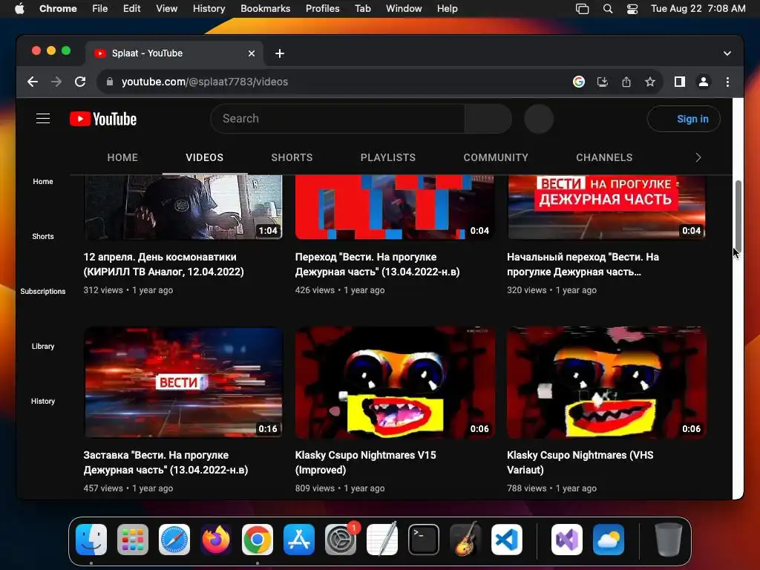This screenshot has width=760, height=570.
Task: Click the share page icon in address bar
Action: 626,82
